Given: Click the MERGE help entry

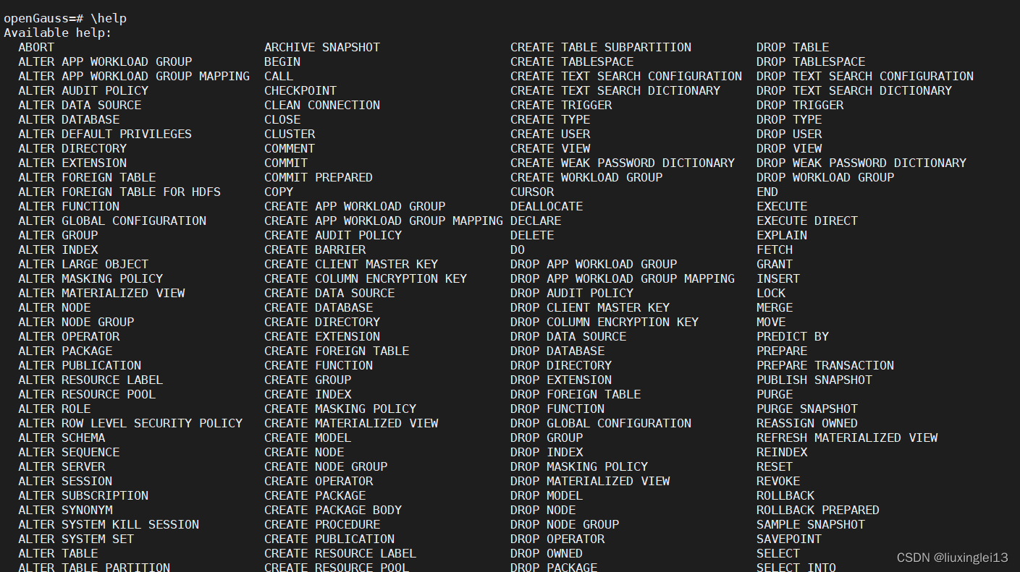Looking at the screenshot, I should tap(775, 307).
